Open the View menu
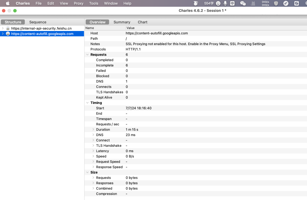307x200 pixels. tap(64, 3)
